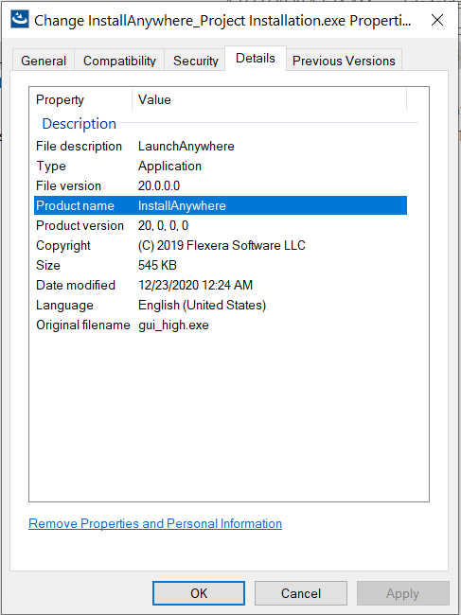This screenshot has height=615, width=461.
Task: Select the Original filename property
Action: [82, 325]
